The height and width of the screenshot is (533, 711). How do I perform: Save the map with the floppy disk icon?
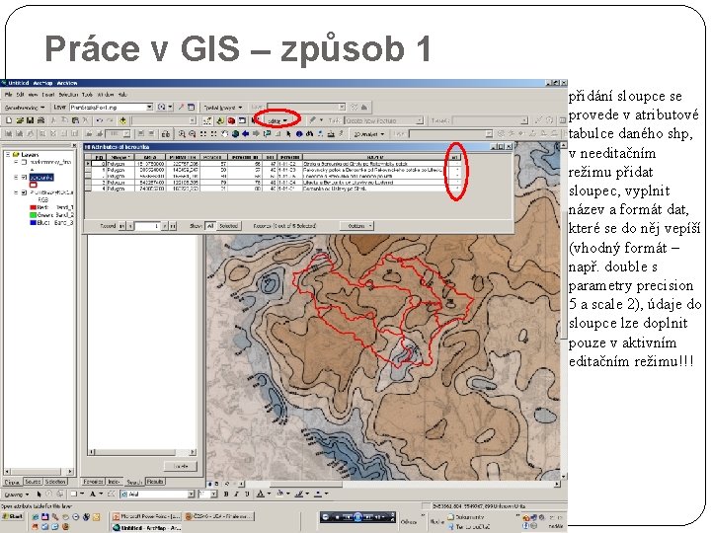pyautogui.click(x=30, y=120)
